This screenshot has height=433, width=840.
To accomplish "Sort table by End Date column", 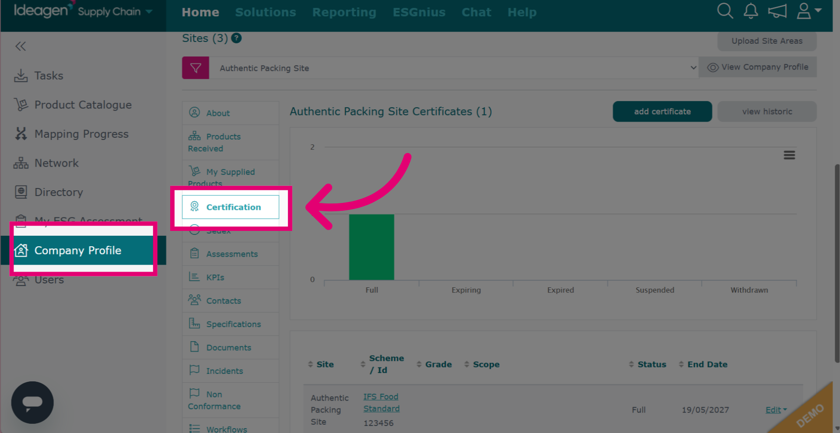I will coord(703,364).
